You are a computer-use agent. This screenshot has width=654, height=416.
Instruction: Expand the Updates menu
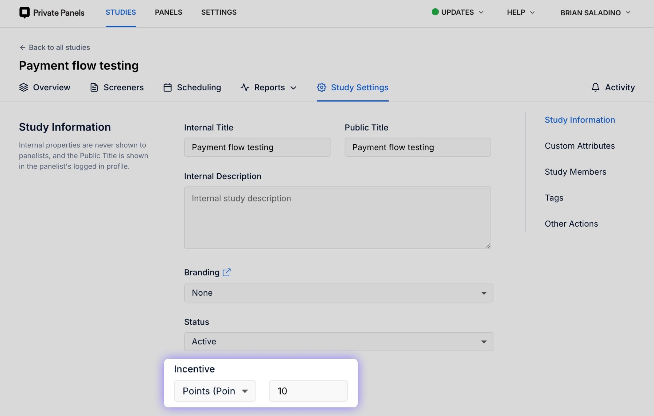point(458,12)
